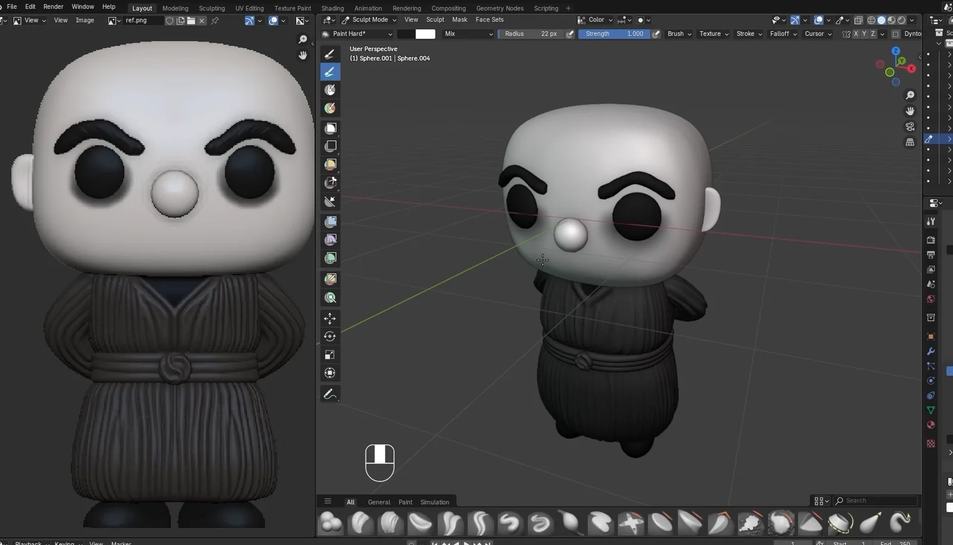Switch brush shelf to the Paint category

[406, 502]
